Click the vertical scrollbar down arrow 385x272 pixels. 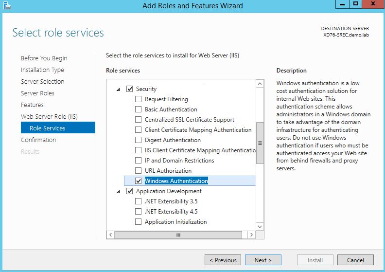click(260, 226)
